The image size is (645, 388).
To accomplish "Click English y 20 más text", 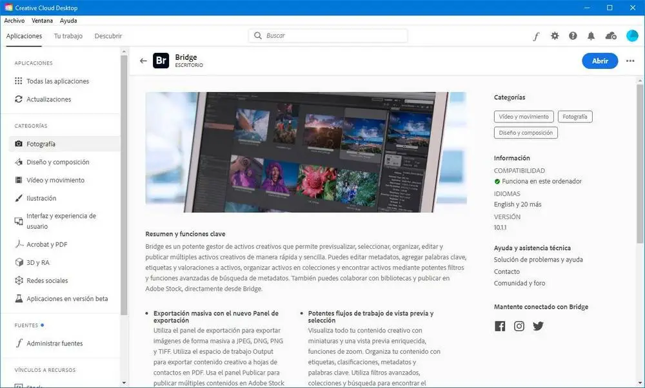I will 517,204.
